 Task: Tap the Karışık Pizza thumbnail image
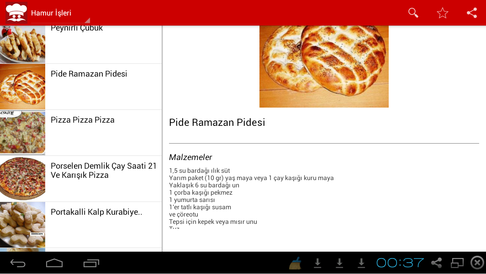point(23,179)
